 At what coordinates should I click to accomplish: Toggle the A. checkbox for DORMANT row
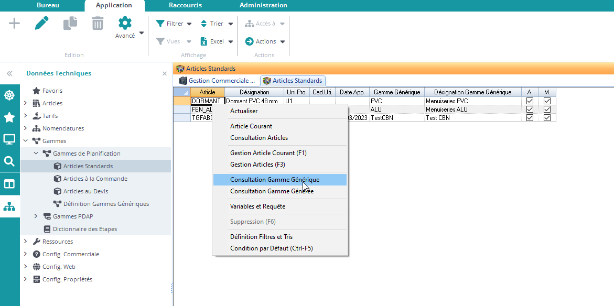[530, 101]
